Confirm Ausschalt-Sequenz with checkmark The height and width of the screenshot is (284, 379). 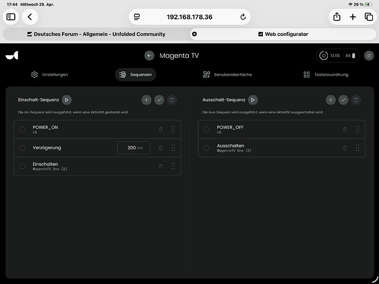(x=343, y=99)
